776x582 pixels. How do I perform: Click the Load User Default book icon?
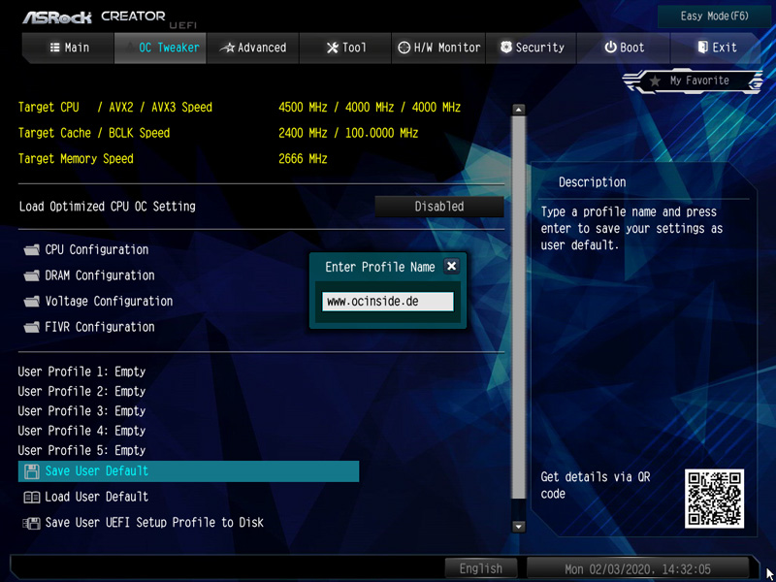tap(32, 497)
